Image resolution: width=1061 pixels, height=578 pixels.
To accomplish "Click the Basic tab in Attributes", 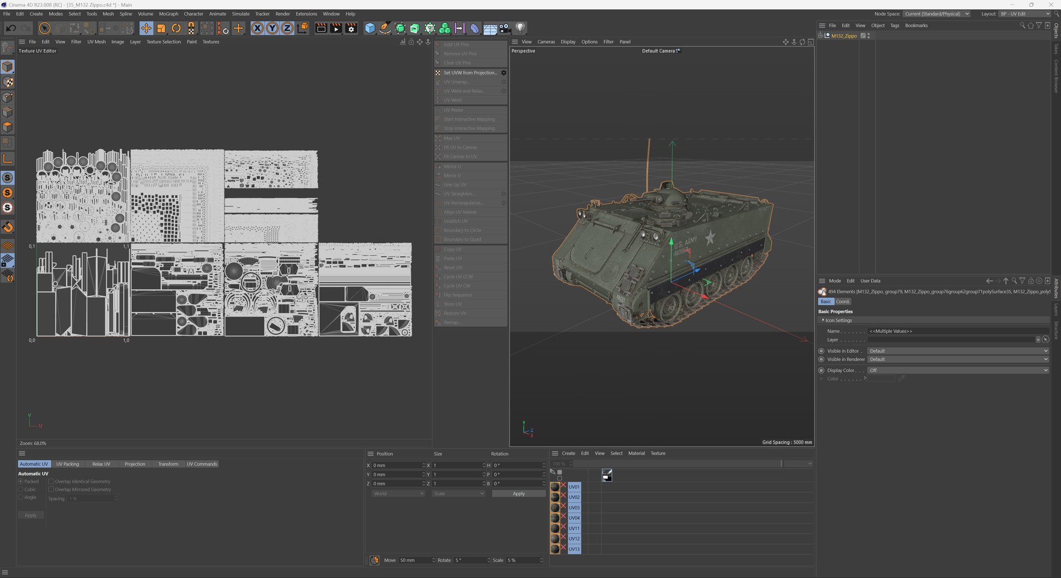I will click(826, 302).
